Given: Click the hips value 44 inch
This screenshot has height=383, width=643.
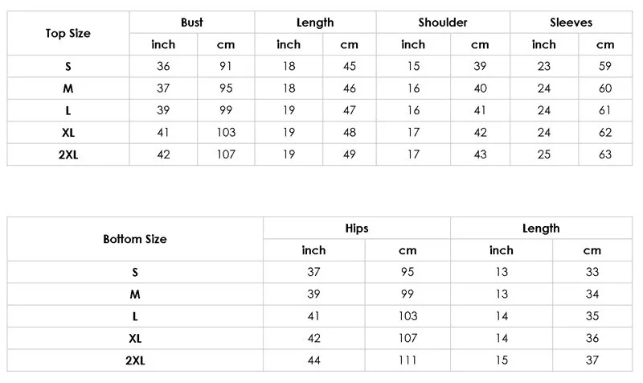Looking at the screenshot, I should click(314, 360).
